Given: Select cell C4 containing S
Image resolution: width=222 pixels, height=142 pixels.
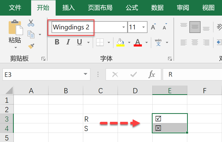Looking at the screenshot, I should (100, 128).
